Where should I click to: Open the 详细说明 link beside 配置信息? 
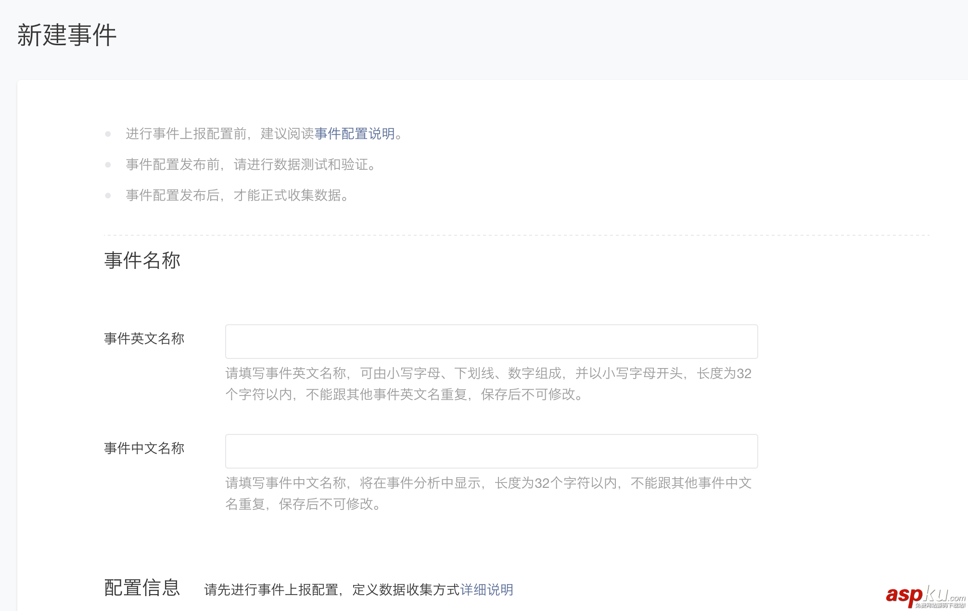click(x=486, y=590)
